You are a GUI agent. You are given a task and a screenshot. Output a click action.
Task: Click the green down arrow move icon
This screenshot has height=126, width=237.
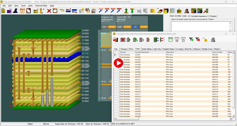(132, 11)
